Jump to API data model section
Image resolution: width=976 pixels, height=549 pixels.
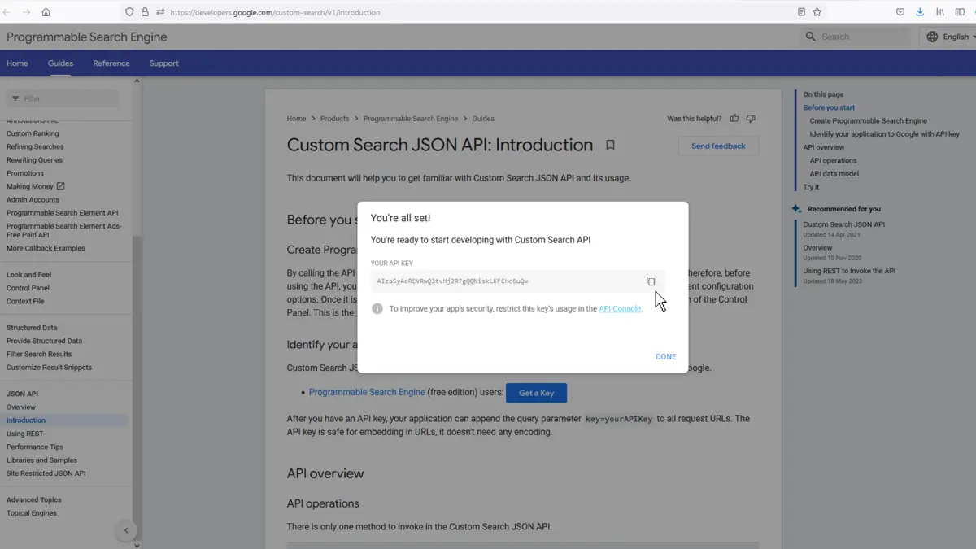point(834,174)
